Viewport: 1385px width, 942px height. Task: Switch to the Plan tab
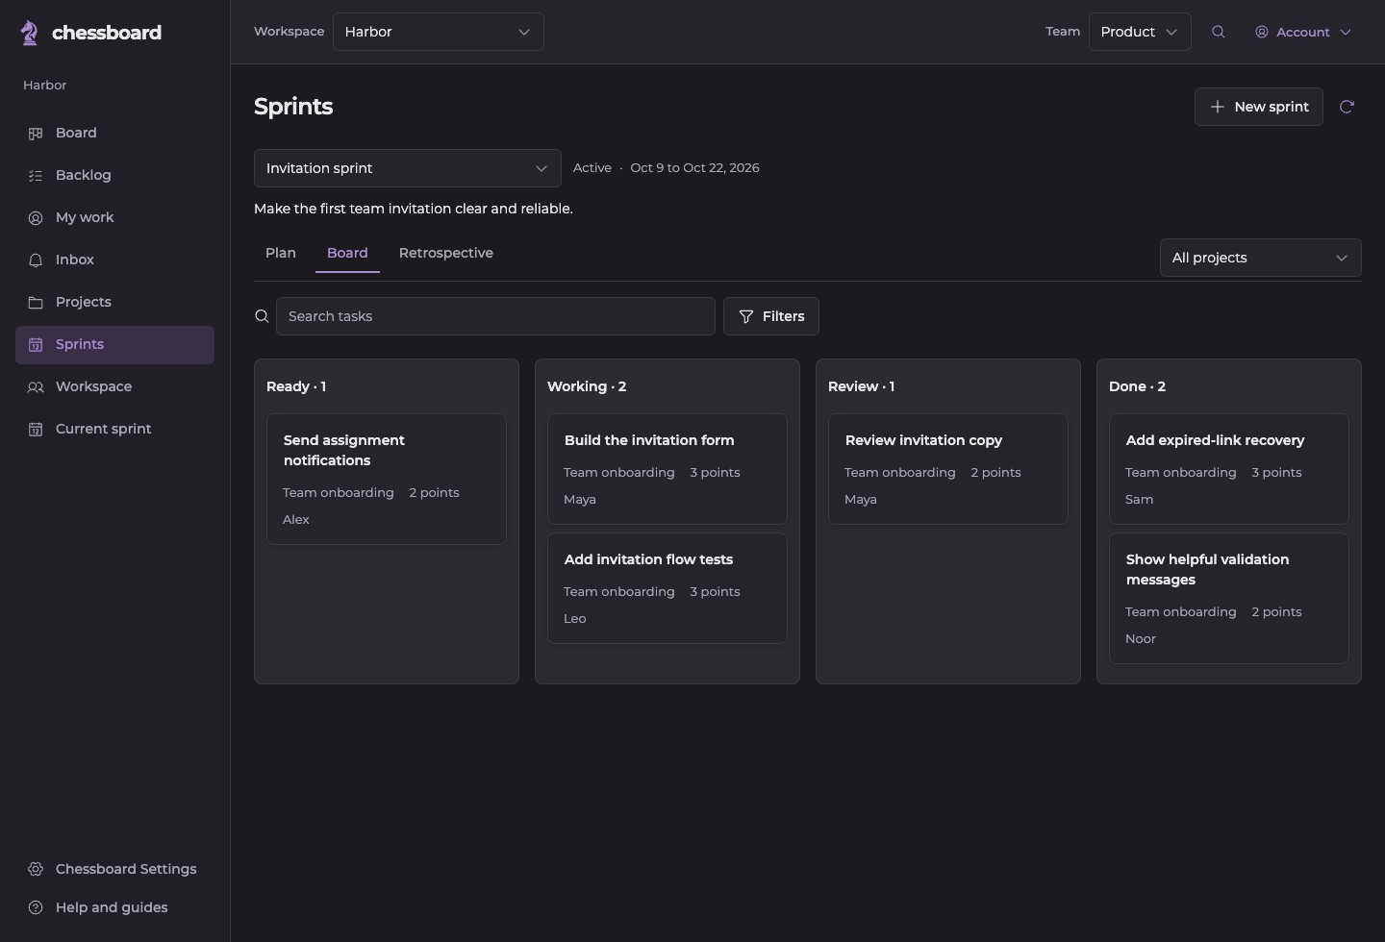pyautogui.click(x=281, y=253)
